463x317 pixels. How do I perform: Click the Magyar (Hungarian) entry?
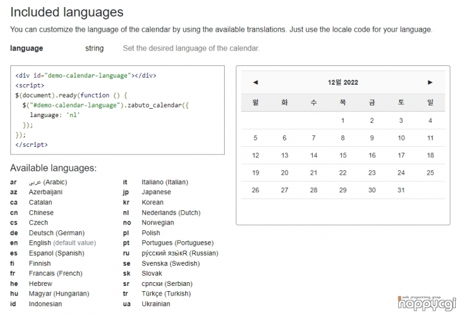[x=59, y=294]
